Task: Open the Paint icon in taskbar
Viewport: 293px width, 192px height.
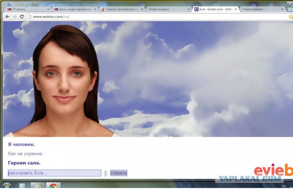Action: coord(38,187)
